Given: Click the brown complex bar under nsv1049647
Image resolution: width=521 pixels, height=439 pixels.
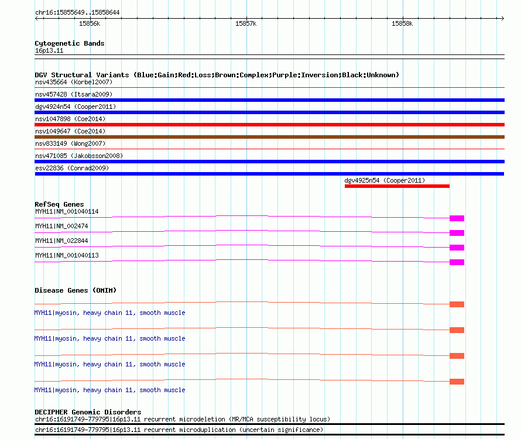Looking at the screenshot, I should 269,137.
